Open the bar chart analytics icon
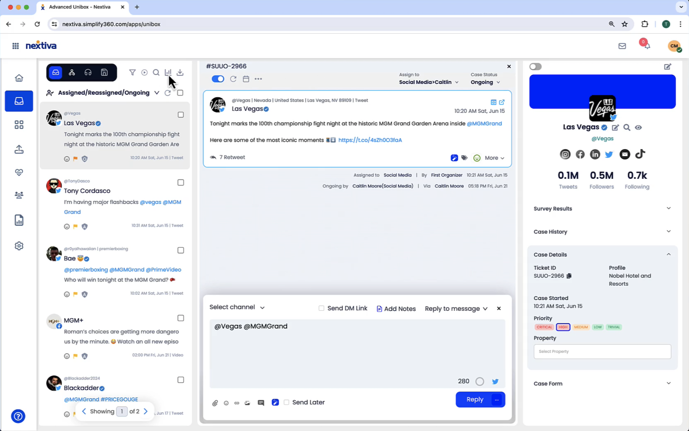Viewport: 689px width, 431px height. coord(168,72)
